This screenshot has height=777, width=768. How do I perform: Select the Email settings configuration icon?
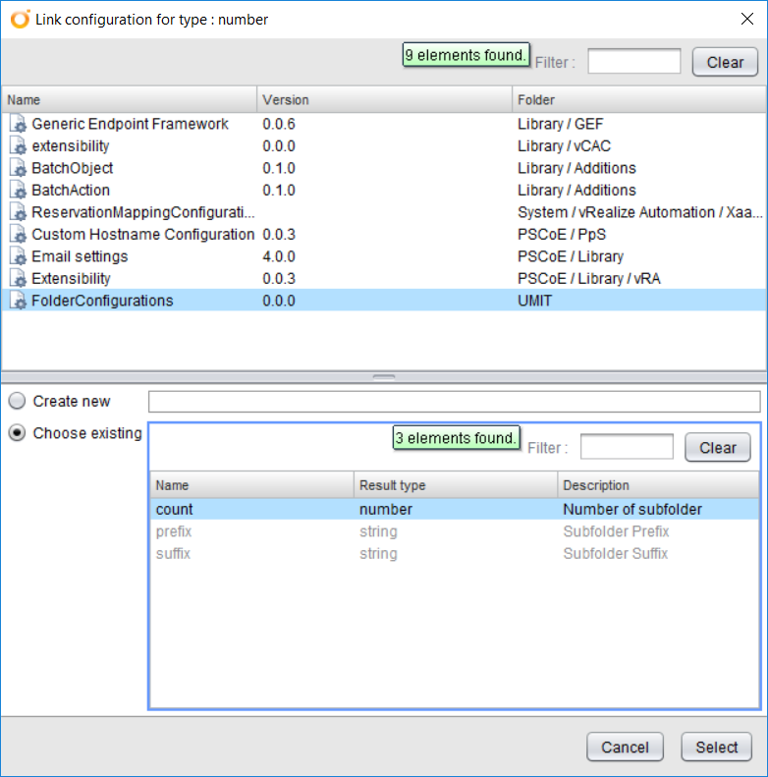[18, 257]
